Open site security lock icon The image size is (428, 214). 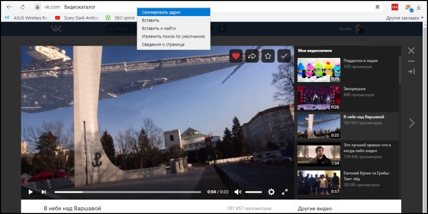click(x=38, y=7)
